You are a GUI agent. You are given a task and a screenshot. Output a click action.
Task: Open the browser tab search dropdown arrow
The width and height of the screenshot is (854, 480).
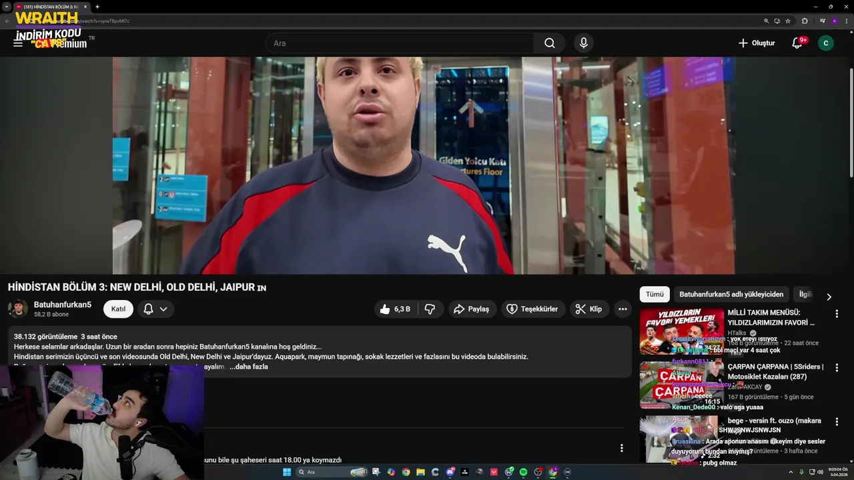[6, 7]
